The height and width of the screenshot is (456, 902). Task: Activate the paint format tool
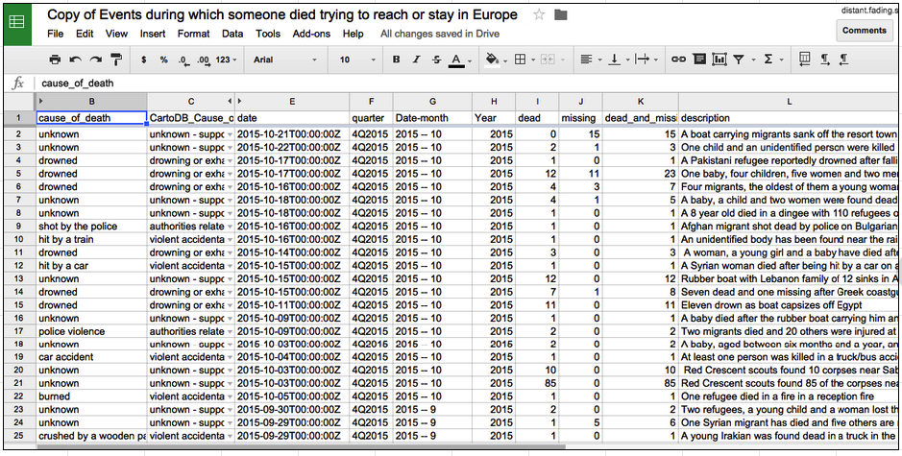pos(117,60)
